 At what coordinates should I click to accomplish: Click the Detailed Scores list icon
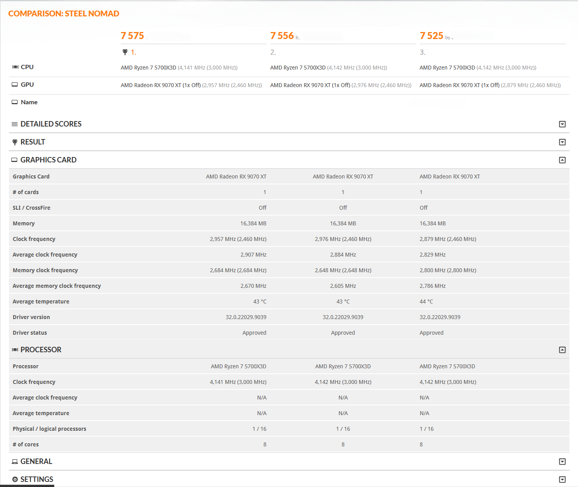point(15,124)
